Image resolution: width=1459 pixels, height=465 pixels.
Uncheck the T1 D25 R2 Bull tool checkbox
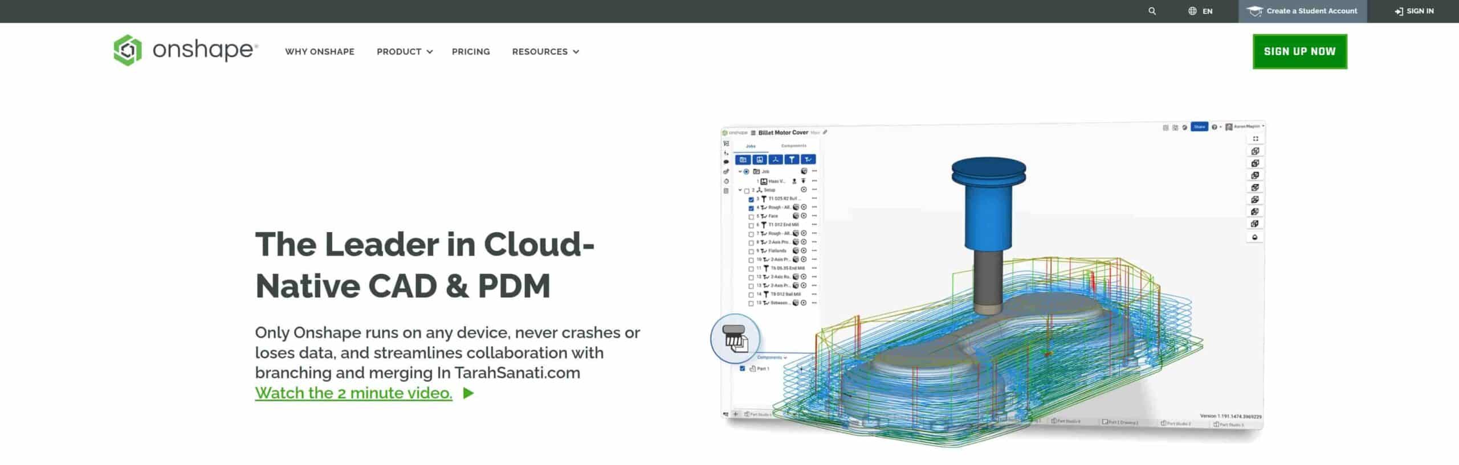pos(751,199)
